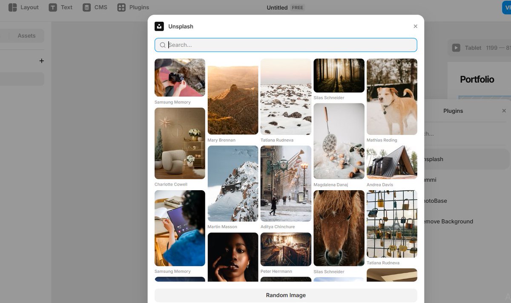511x303 pixels.
Task: Click the Andrea Davis author name
Action: [x=380, y=185]
